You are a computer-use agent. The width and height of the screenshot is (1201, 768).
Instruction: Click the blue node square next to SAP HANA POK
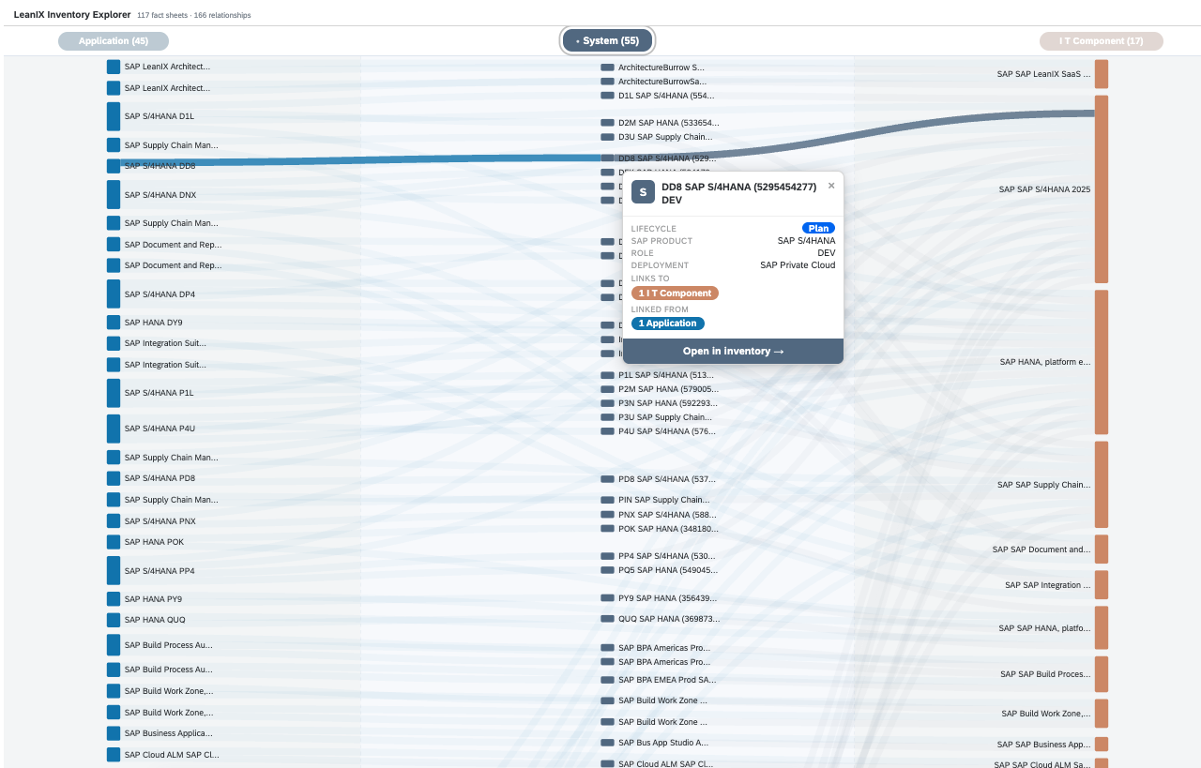click(114, 542)
